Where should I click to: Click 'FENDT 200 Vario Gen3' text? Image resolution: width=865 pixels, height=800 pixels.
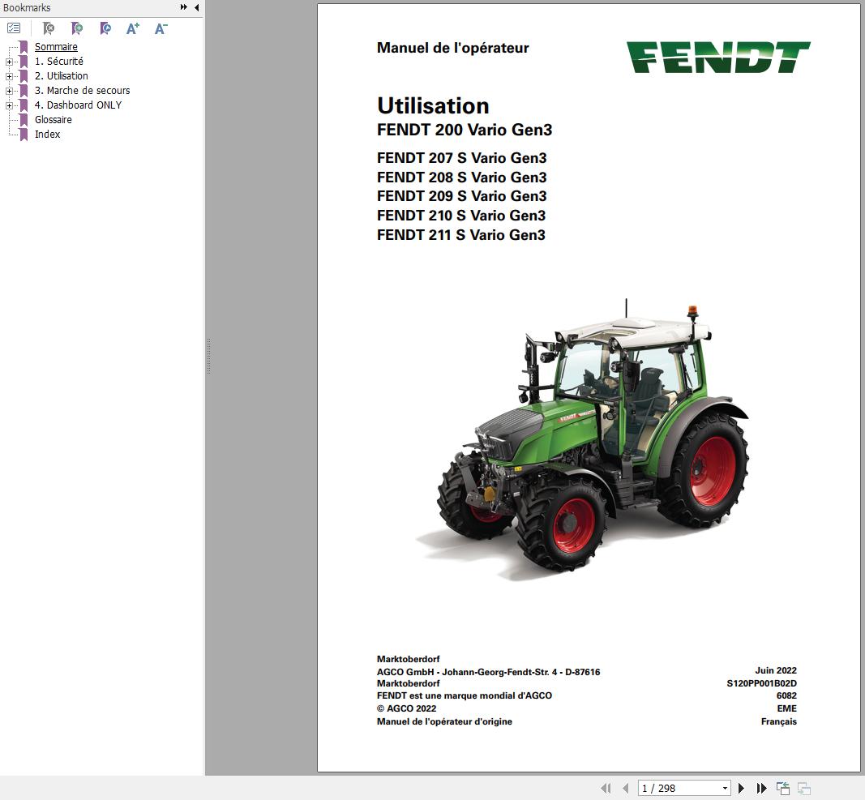tap(465, 130)
